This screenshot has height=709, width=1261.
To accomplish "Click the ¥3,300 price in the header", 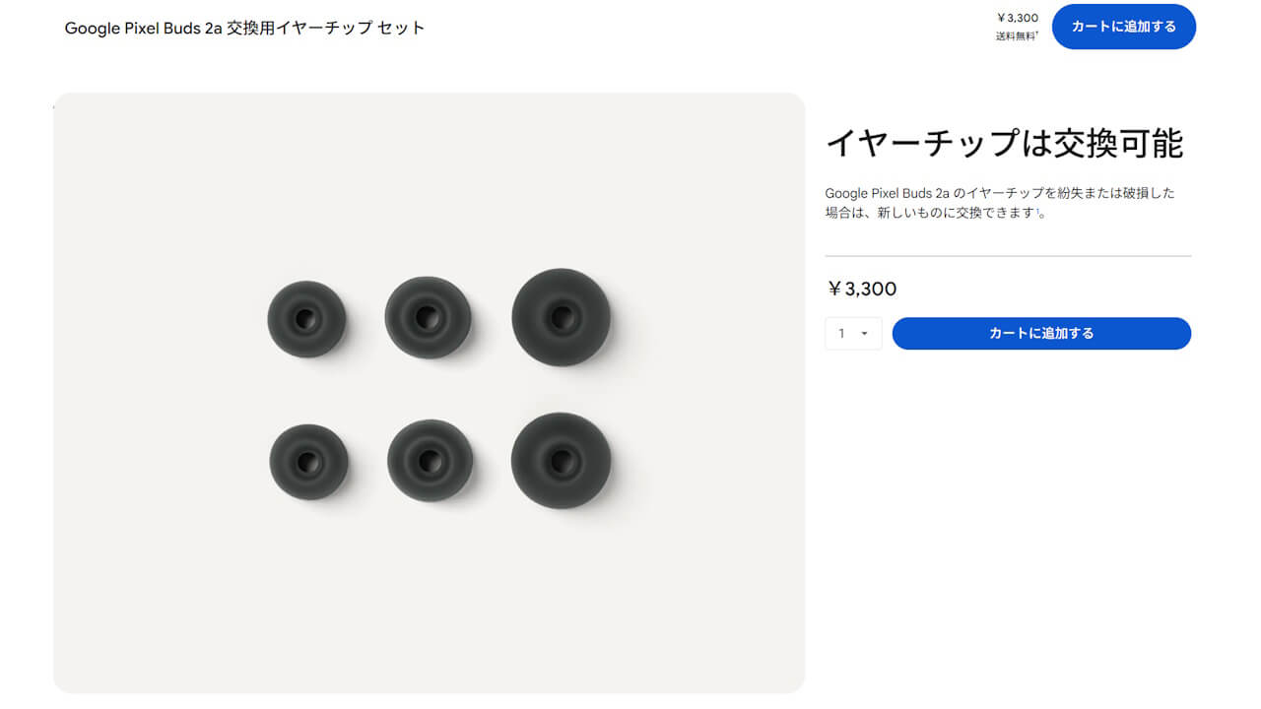I will pyautogui.click(x=1018, y=17).
